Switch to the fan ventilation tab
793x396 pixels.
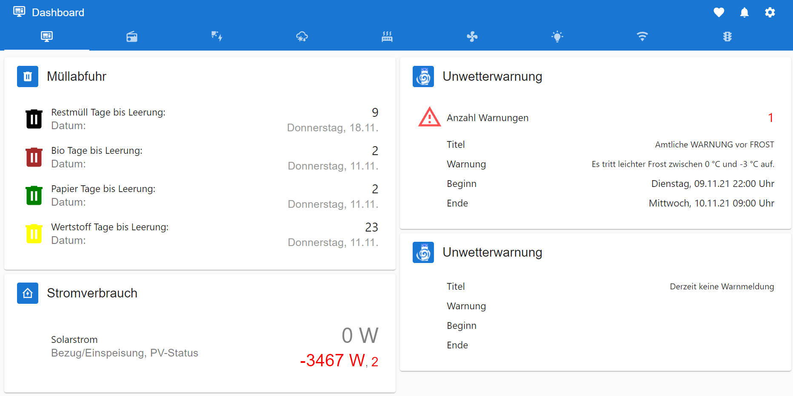pyautogui.click(x=472, y=37)
